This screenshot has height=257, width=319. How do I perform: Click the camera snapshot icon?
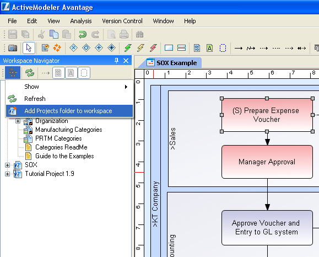[13, 48]
